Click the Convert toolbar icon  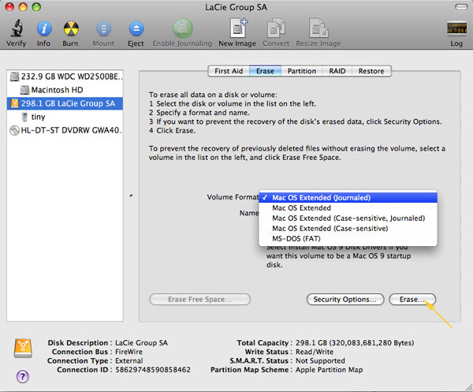click(276, 28)
